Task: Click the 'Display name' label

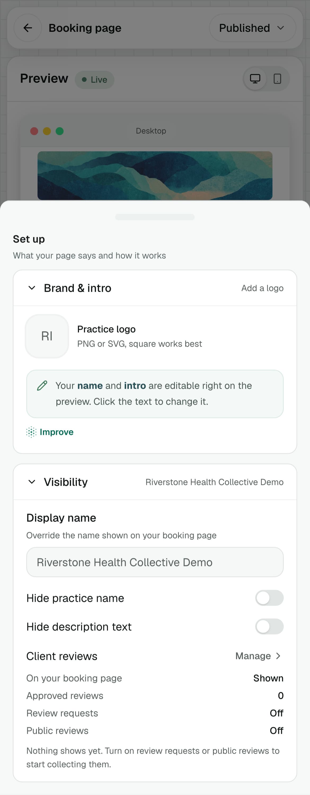Action: click(x=61, y=518)
